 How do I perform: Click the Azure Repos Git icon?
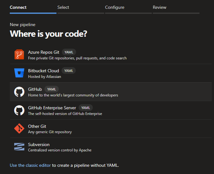coord(19,55)
